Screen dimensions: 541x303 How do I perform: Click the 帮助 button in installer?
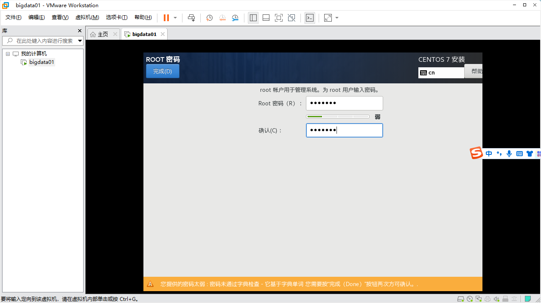[474, 71]
